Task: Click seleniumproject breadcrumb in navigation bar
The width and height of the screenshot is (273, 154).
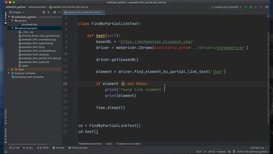Action: 37,7
